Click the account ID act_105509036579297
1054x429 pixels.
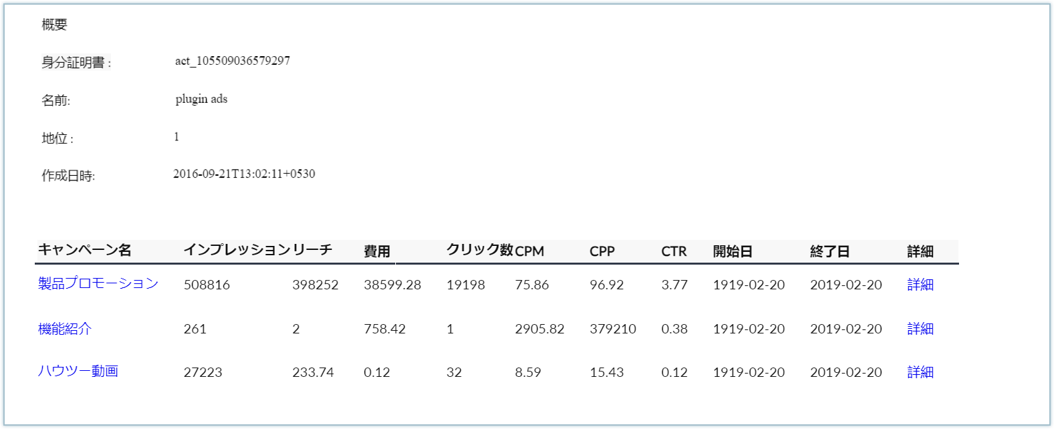click(233, 61)
